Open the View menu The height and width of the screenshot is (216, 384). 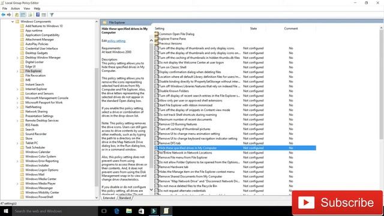[26, 8]
